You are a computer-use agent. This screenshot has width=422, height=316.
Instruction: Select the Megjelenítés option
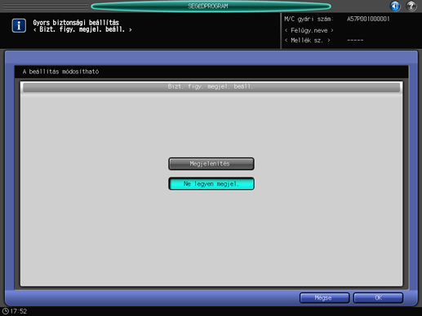click(x=211, y=164)
